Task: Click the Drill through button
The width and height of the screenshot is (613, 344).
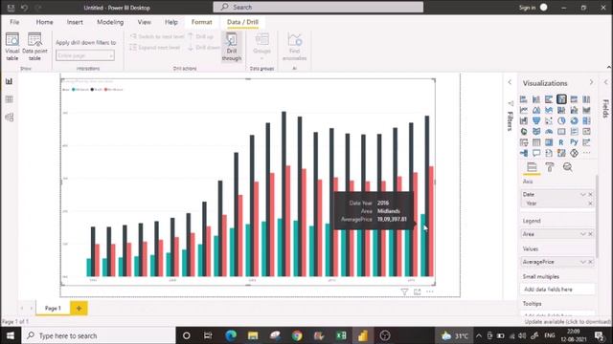Action: 232,47
